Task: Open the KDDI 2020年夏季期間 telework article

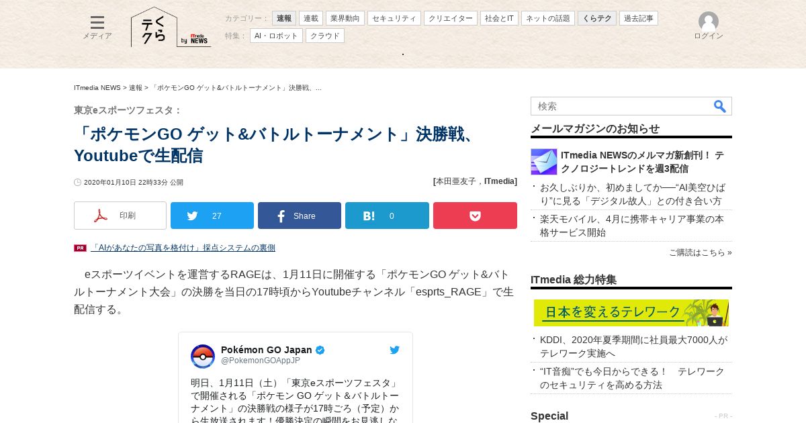Action: point(633,346)
